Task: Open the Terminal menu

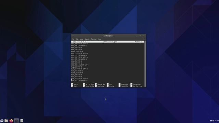Action: coord(94,39)
